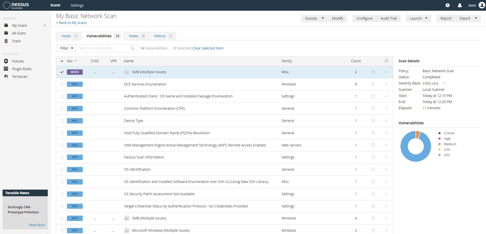Image resolution: width=486 pixels, height=234 pixels.
Task: Open the Trash folder icon
Action: [6, 41]
